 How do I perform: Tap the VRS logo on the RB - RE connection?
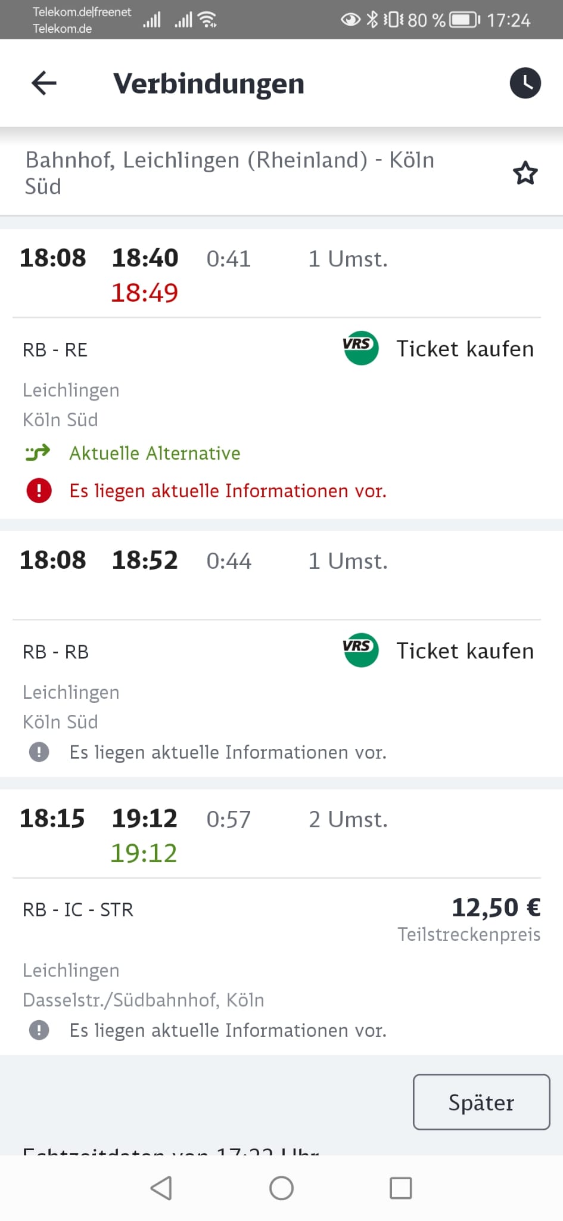360,348
